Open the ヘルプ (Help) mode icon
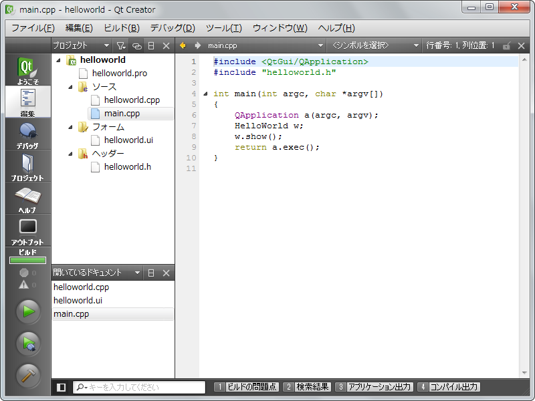Viewport: 535px width, 401px height. [x=27, y=199]
